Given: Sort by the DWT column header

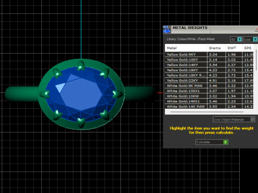Looking at the screenshot, I should tap(234, 48).
